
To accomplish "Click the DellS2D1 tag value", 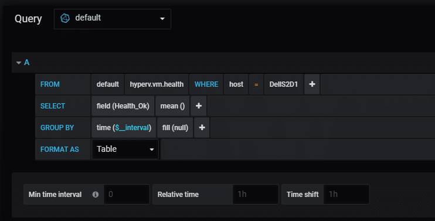I will pyautogui.click(x=284, y=84).
